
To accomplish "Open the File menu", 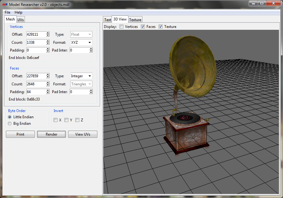I will click(7, 12).
